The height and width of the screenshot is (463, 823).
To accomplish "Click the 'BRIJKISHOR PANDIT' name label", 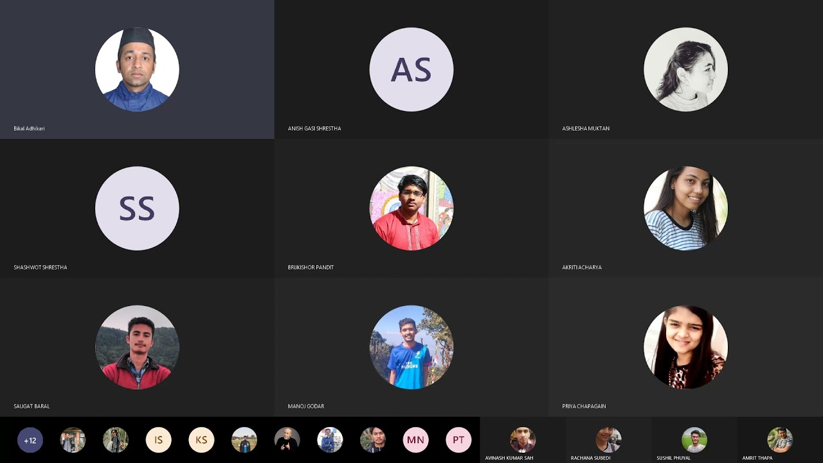I will pos(311,268).
